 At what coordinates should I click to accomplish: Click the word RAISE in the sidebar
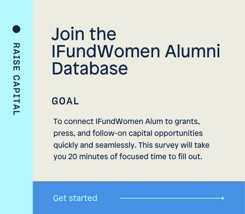(16, 56)
